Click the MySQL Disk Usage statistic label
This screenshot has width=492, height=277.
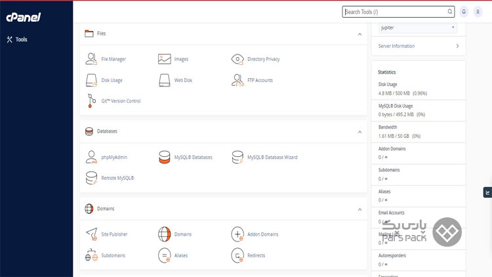click(396, 106)
